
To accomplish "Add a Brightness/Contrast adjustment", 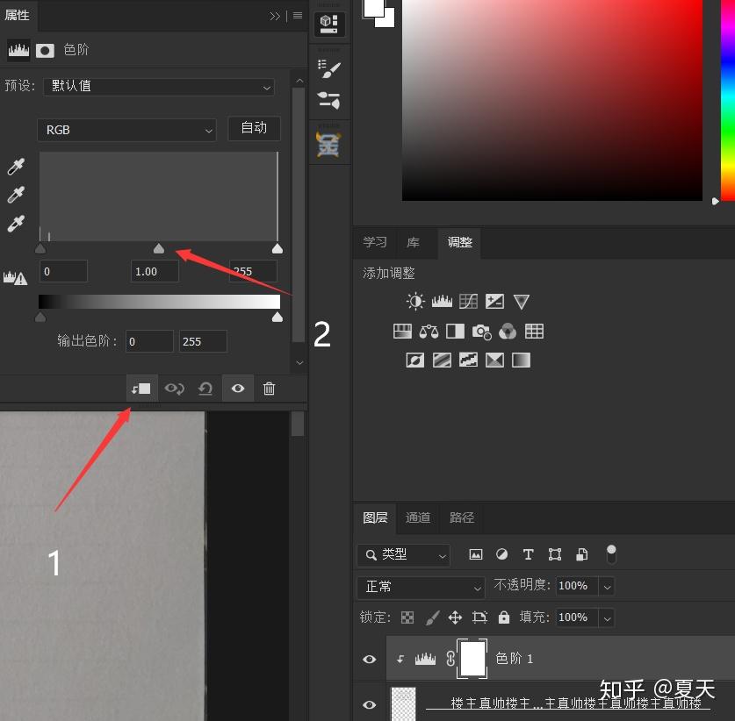I will point(415,301).
